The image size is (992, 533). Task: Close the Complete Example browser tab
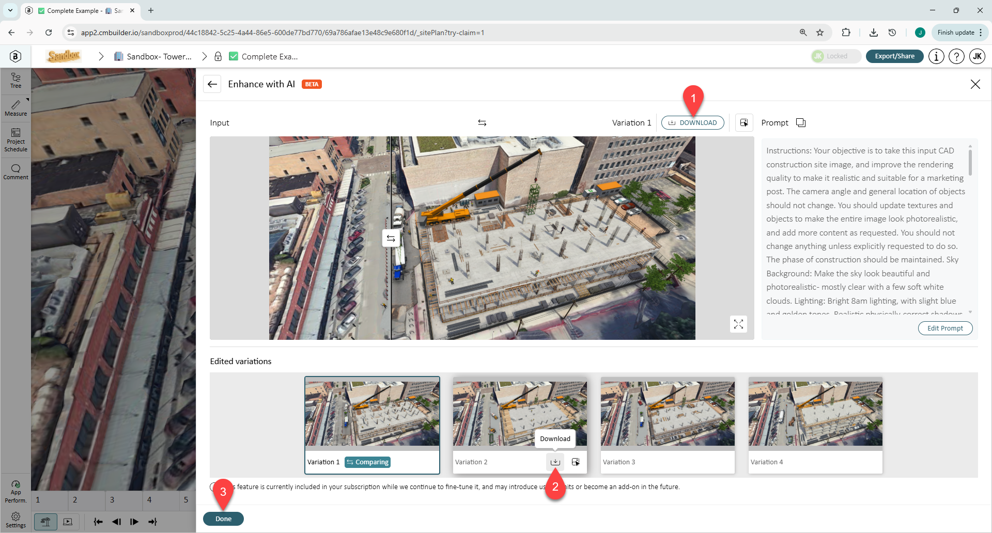click(x=132, y=10)
